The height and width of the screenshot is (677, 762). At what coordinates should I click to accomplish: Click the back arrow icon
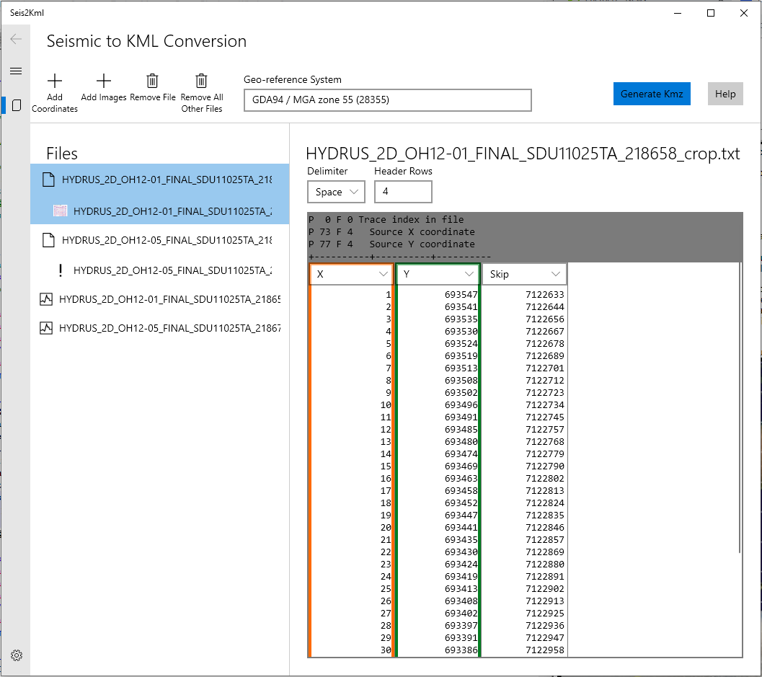point(16,39)
